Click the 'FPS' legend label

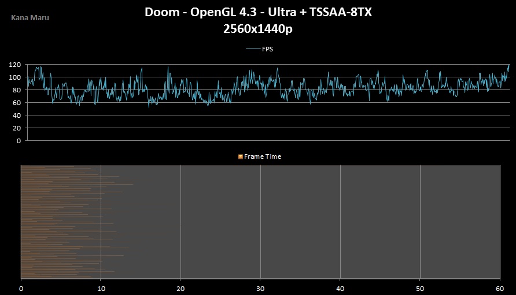[267, 49]
